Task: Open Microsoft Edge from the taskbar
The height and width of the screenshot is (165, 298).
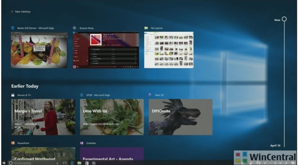Action: (x=72, y=163)
